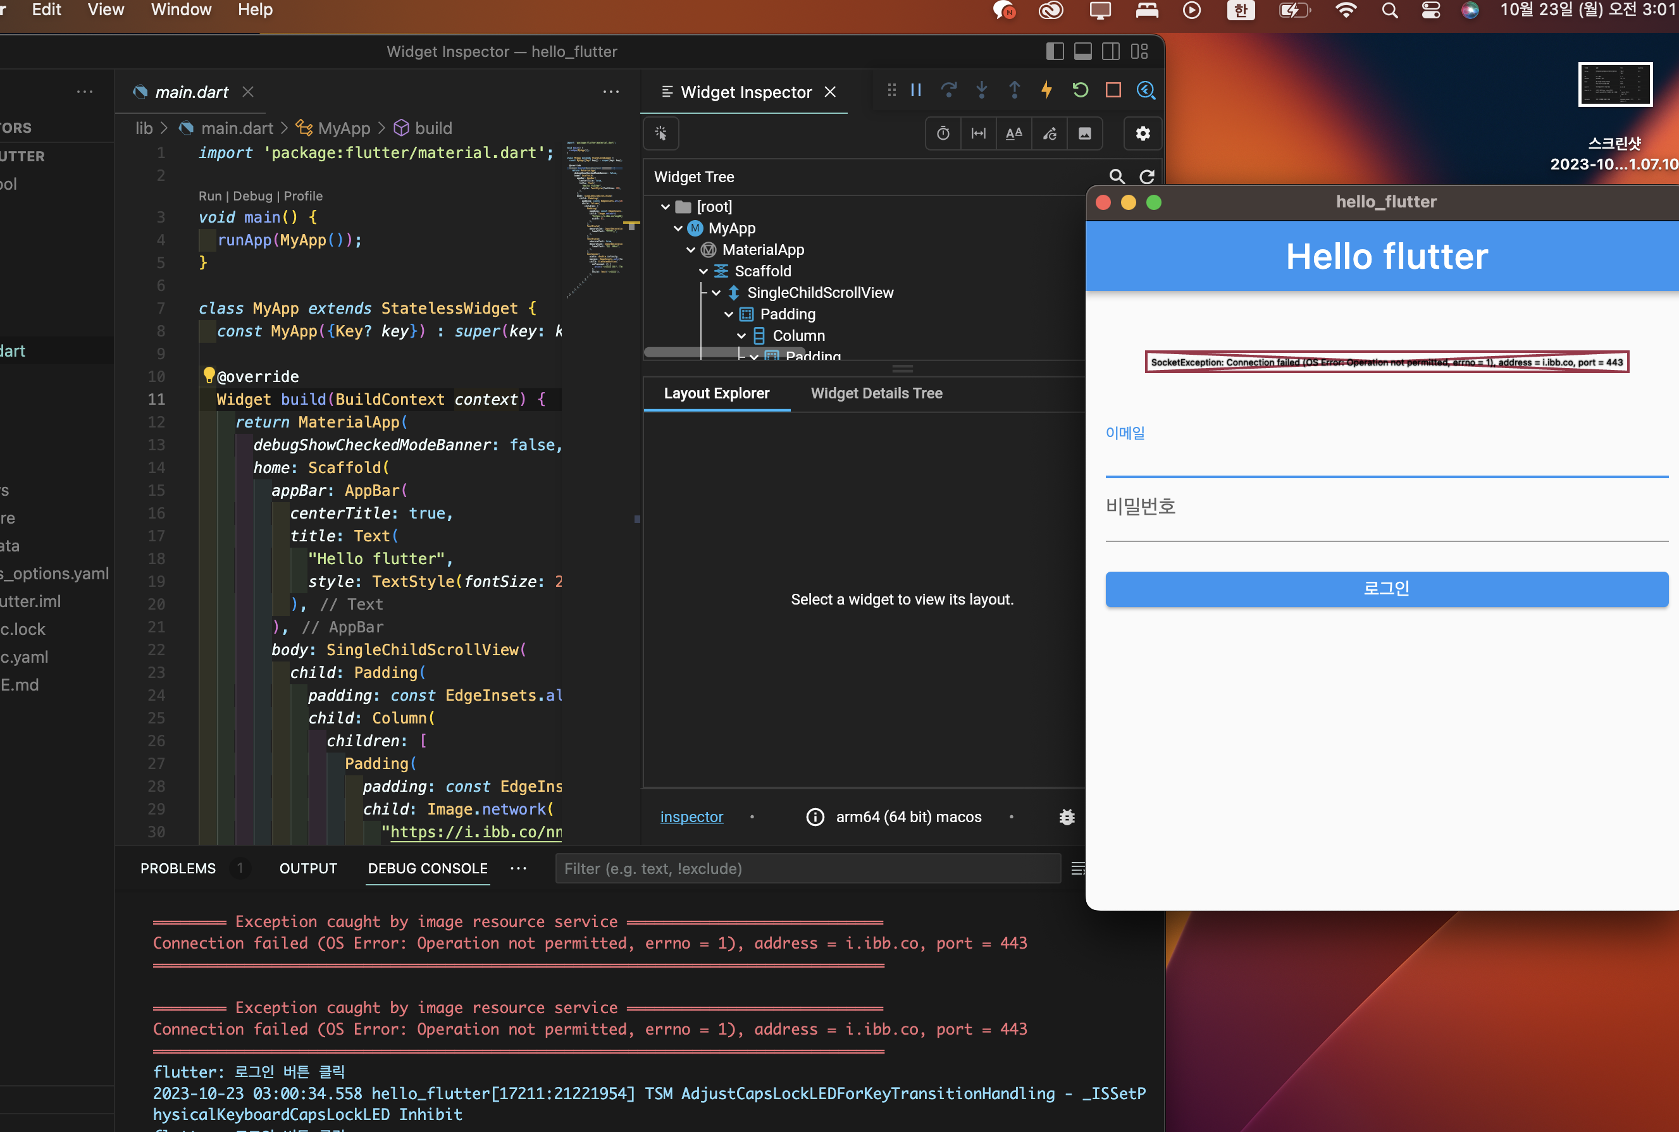Toggle word wrap icon in debug console
Screen dimensions: 1679x1132
point(1077,868)
